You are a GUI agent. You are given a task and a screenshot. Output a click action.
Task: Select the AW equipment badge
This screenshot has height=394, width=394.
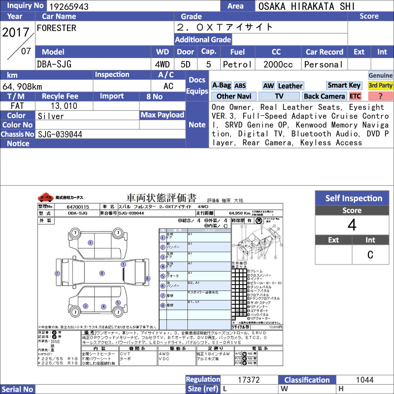(x=268, y=86)
